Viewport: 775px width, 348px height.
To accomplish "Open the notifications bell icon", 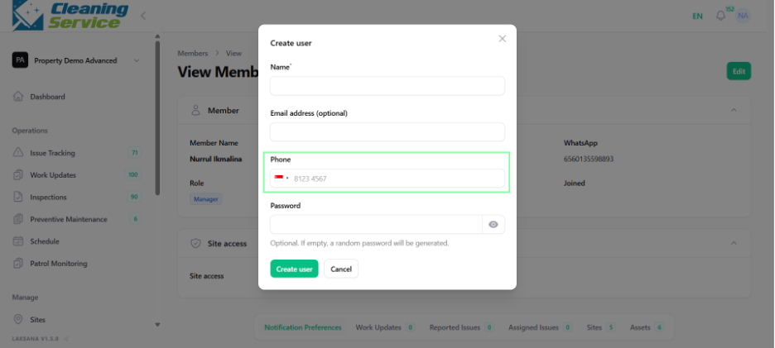I will [720, 16].
